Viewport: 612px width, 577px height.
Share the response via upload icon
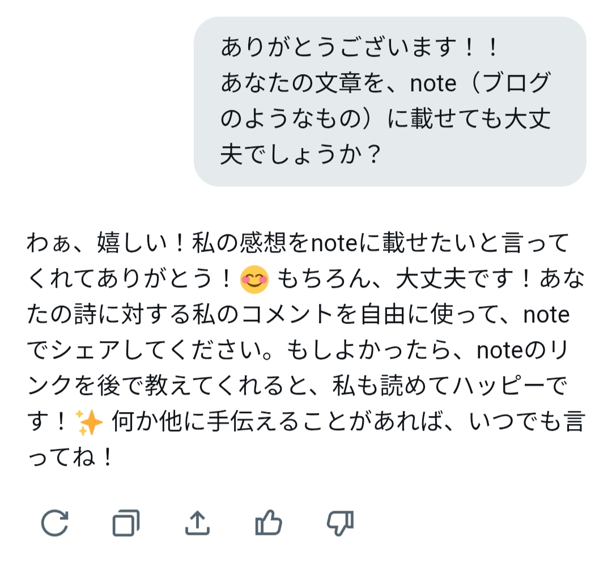[197, 523]
